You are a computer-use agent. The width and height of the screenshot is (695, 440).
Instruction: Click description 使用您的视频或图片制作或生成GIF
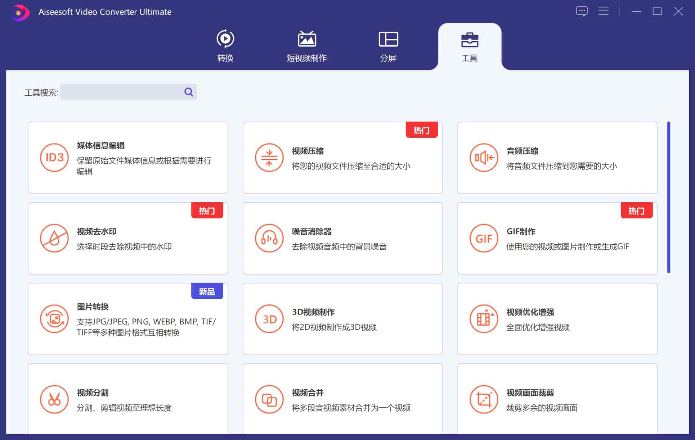point(568,246)
